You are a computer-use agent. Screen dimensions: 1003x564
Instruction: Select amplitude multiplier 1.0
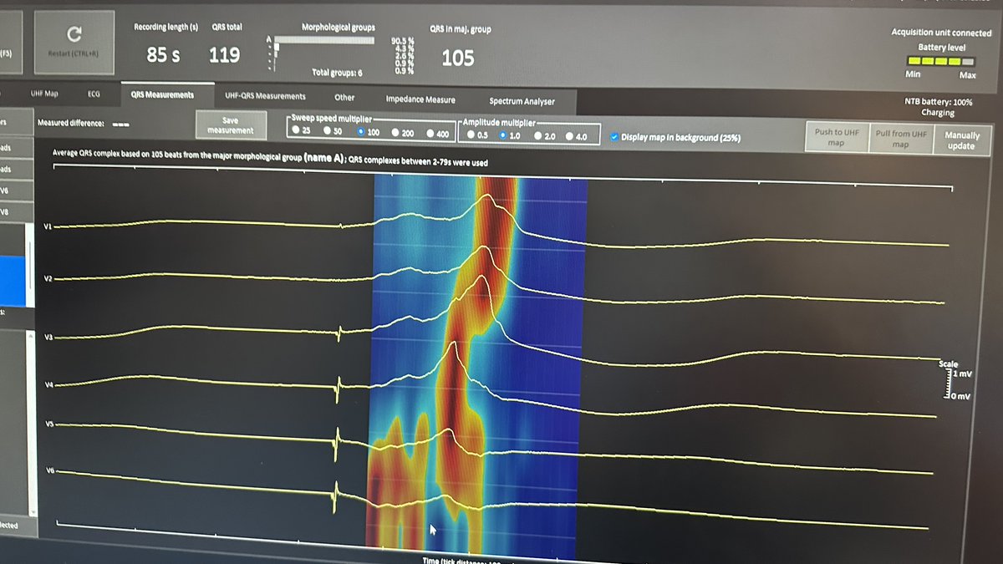[503, 135]
